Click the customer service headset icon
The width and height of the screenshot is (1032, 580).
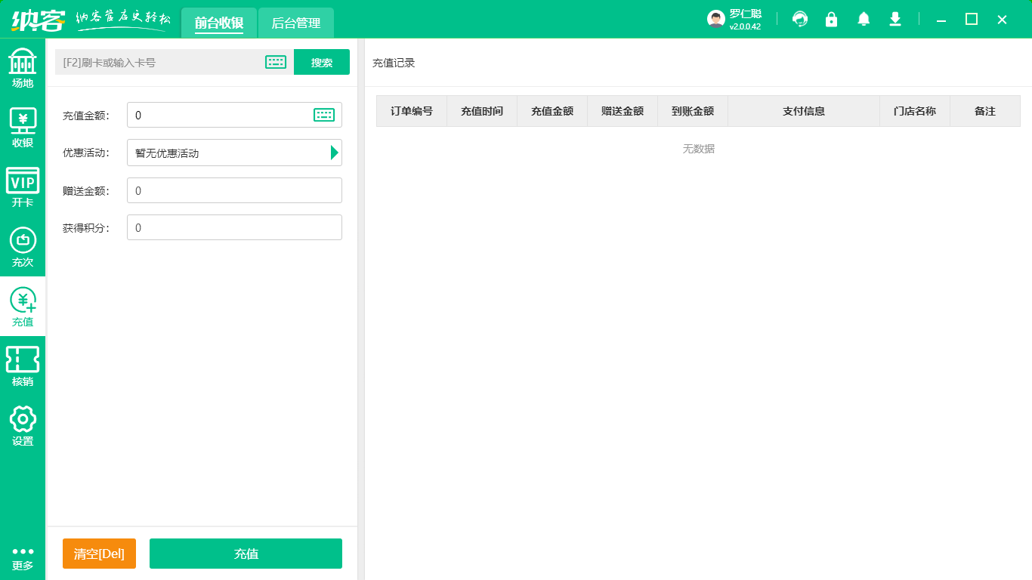(799, 19)
